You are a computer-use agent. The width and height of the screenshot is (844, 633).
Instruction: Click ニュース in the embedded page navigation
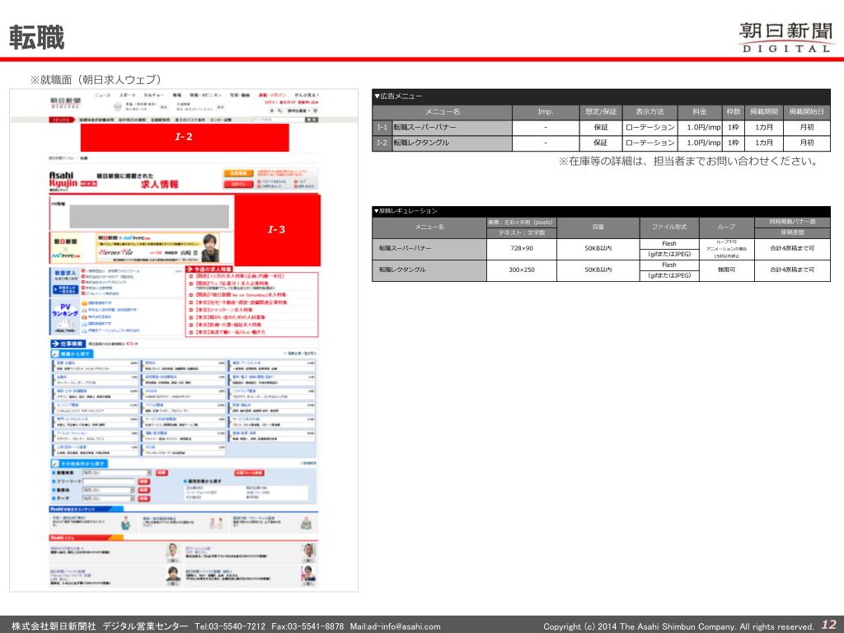[x=102, y=95]
